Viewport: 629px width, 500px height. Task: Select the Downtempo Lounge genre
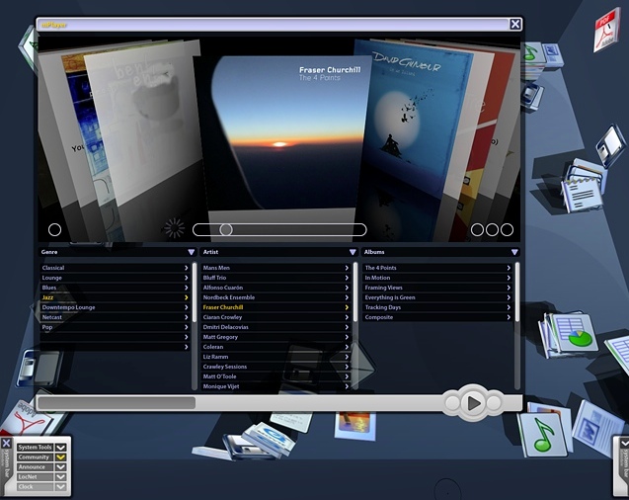coord(115,307)
